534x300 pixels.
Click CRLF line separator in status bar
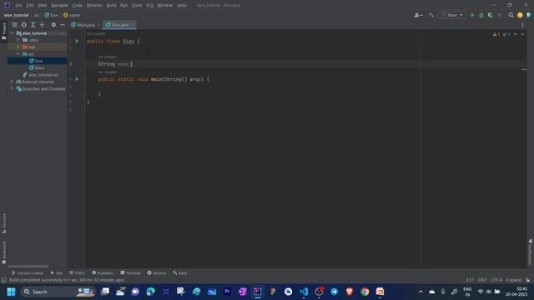[x=482, y=280]
